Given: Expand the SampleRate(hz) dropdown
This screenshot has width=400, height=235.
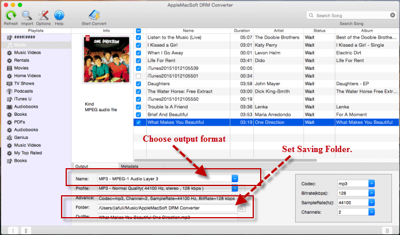Looking at the screenshot, I should (371, 203).
